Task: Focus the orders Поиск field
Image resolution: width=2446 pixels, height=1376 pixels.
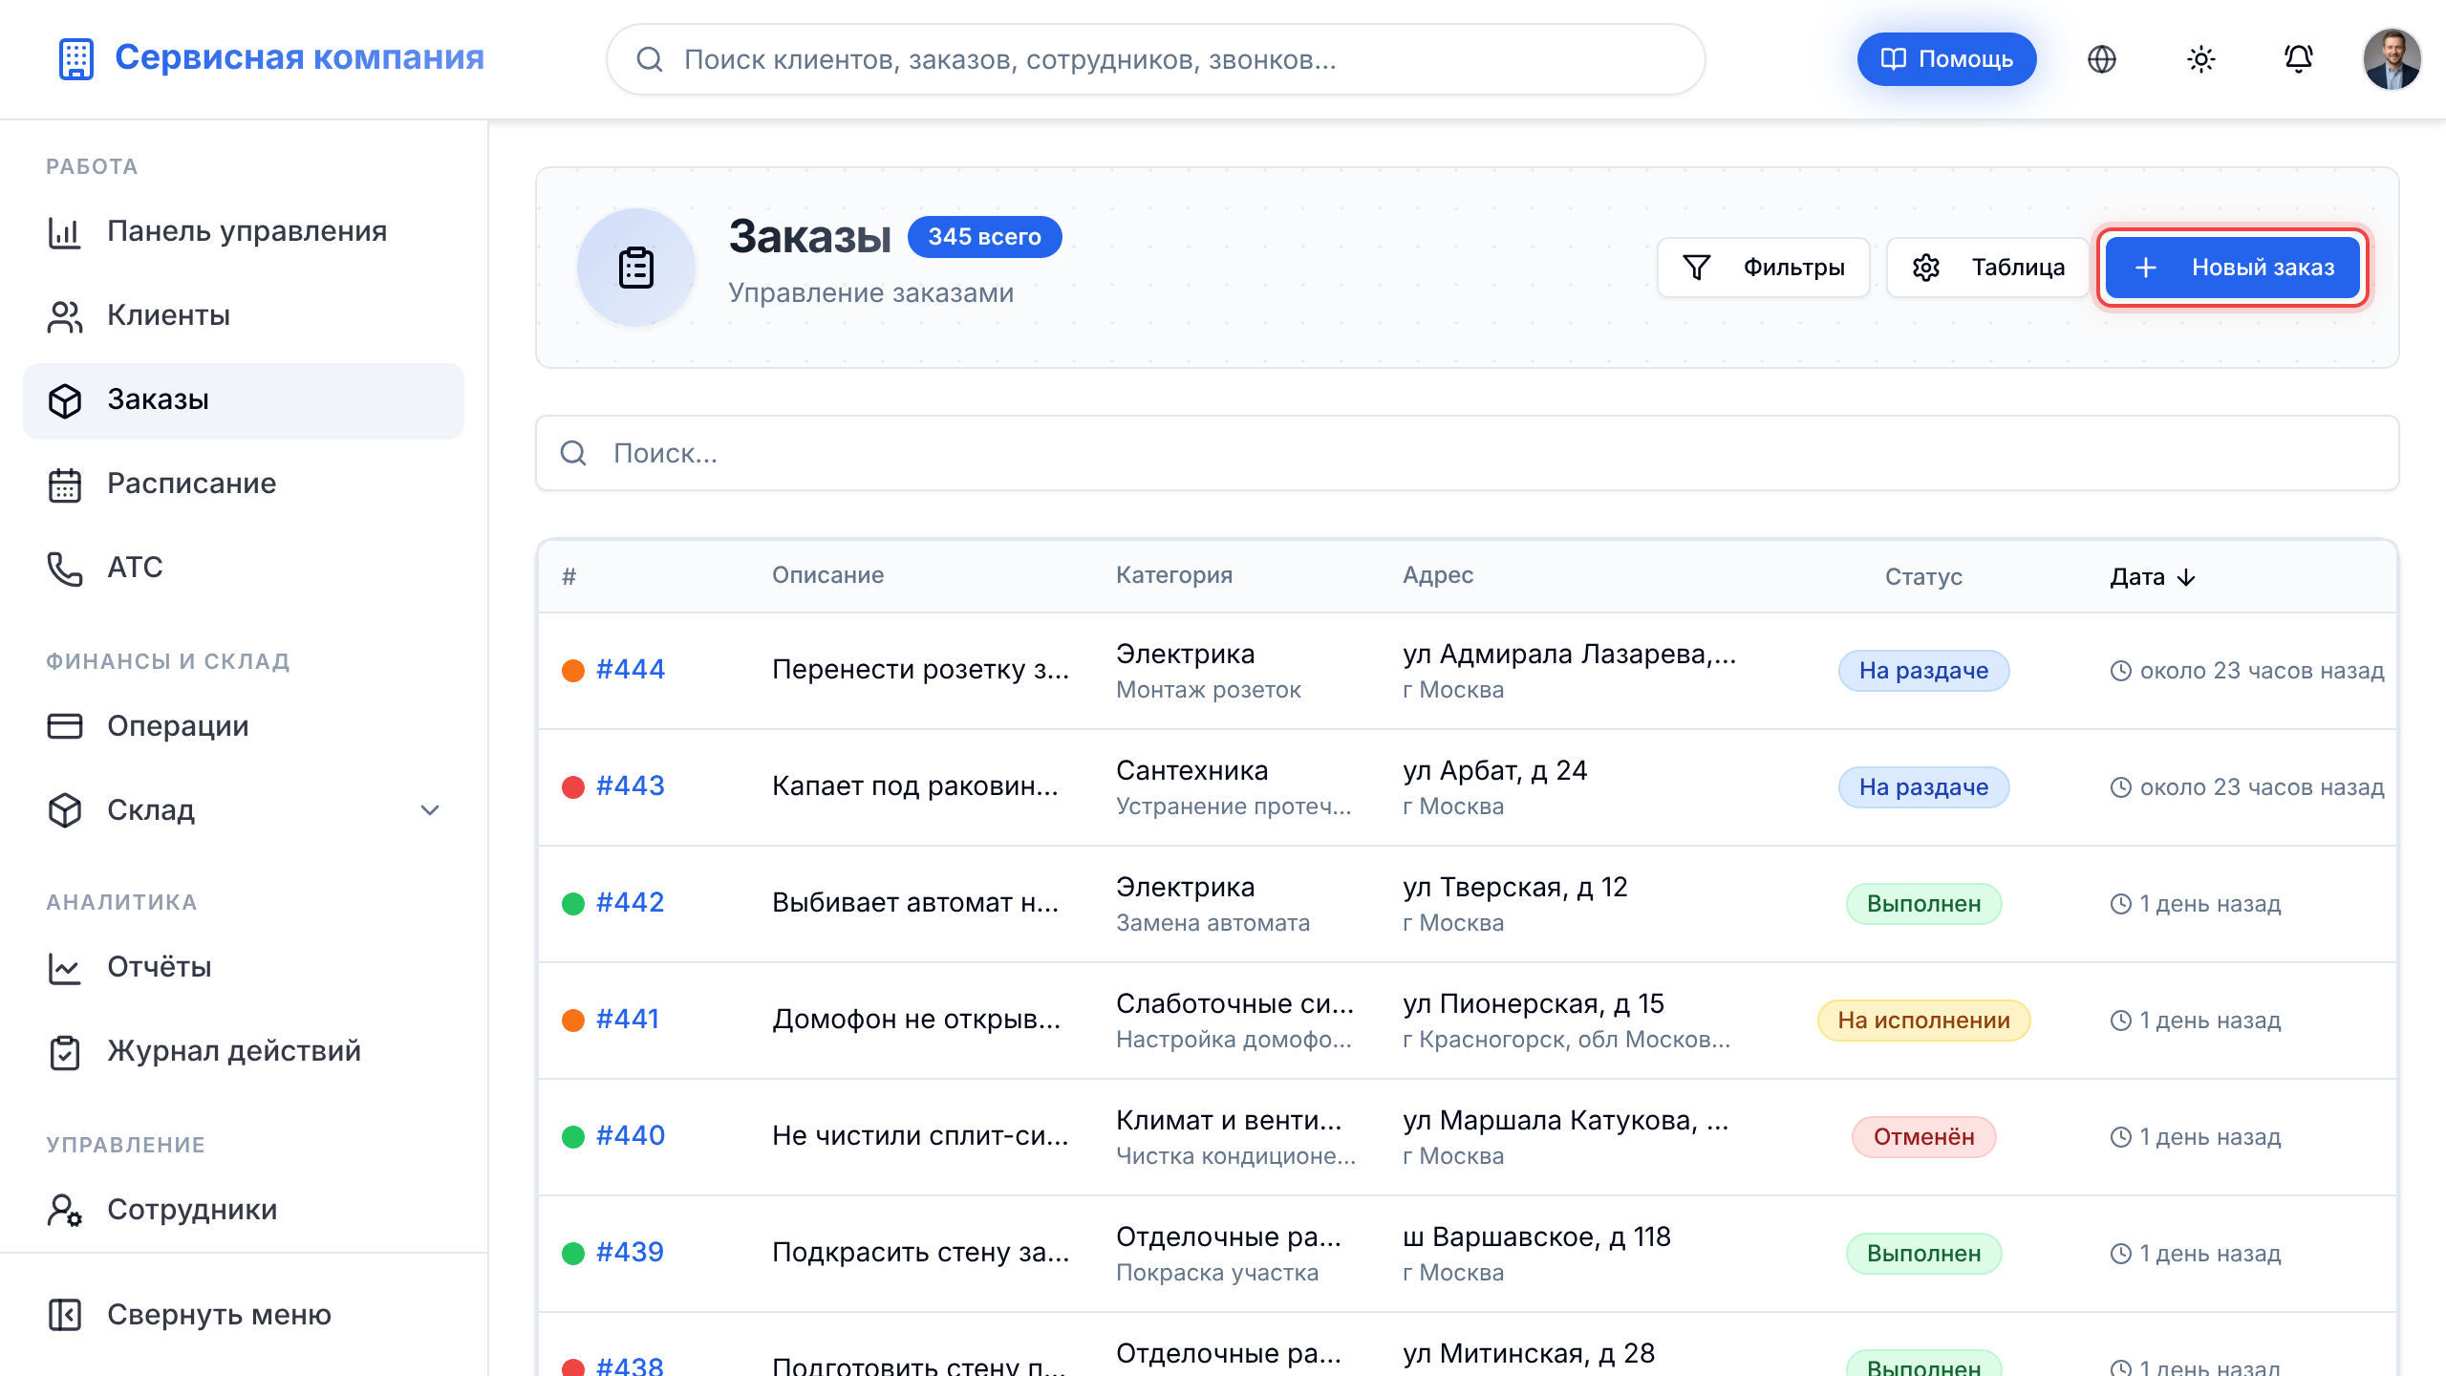Action: pyautogui.click(x=1468, y=453)
